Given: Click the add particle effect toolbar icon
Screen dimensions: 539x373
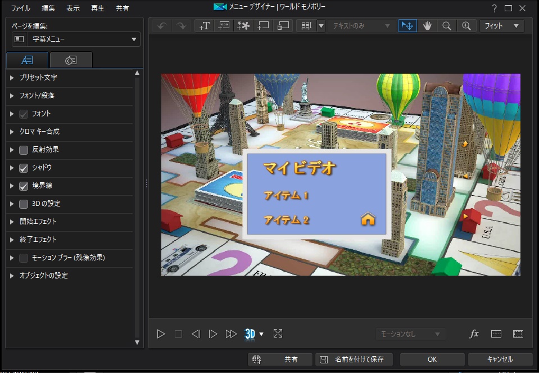Looking at the screenshot, I should pyautogui.click(x=243, y=26).
